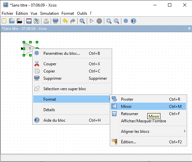The image size is (192, 162).
Task: Click the shredder icon beside Supprimer
Action: [x=37, y=78]
